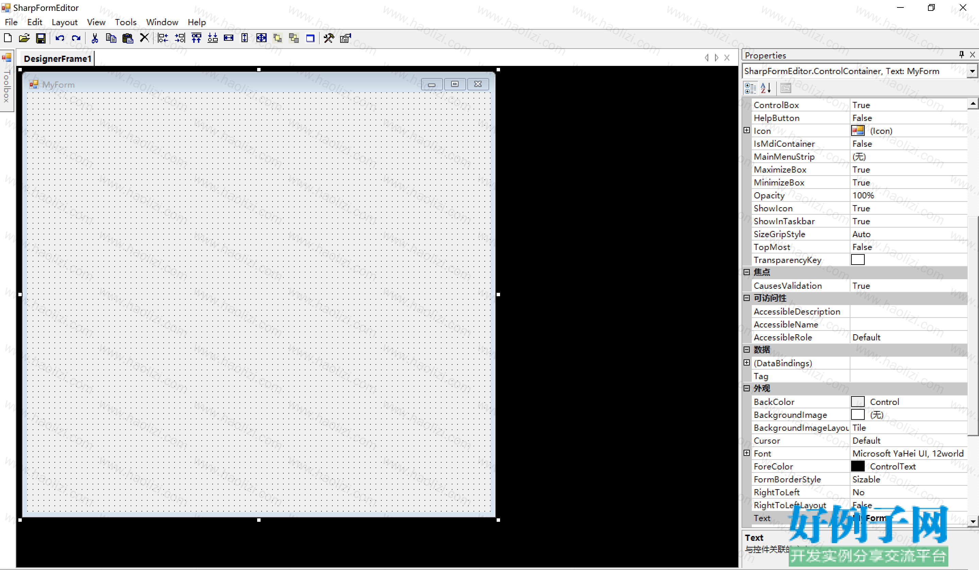
Task: Click the form window icon in toolbar
Action: click(x=311, y=38)
